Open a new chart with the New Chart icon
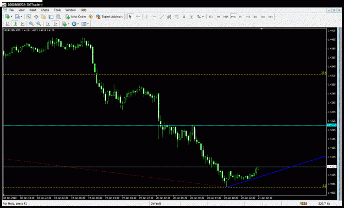Viewport: 344px width, 208px height. pyautogui.click(x=7, y=16)
